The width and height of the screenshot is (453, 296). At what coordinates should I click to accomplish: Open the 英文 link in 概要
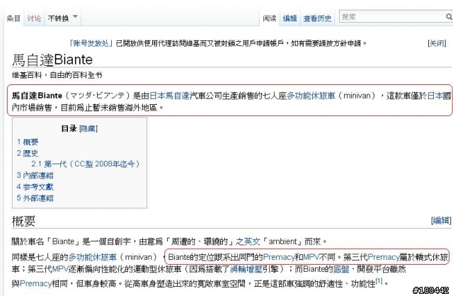pyautogui.click(x=252, y=241)
